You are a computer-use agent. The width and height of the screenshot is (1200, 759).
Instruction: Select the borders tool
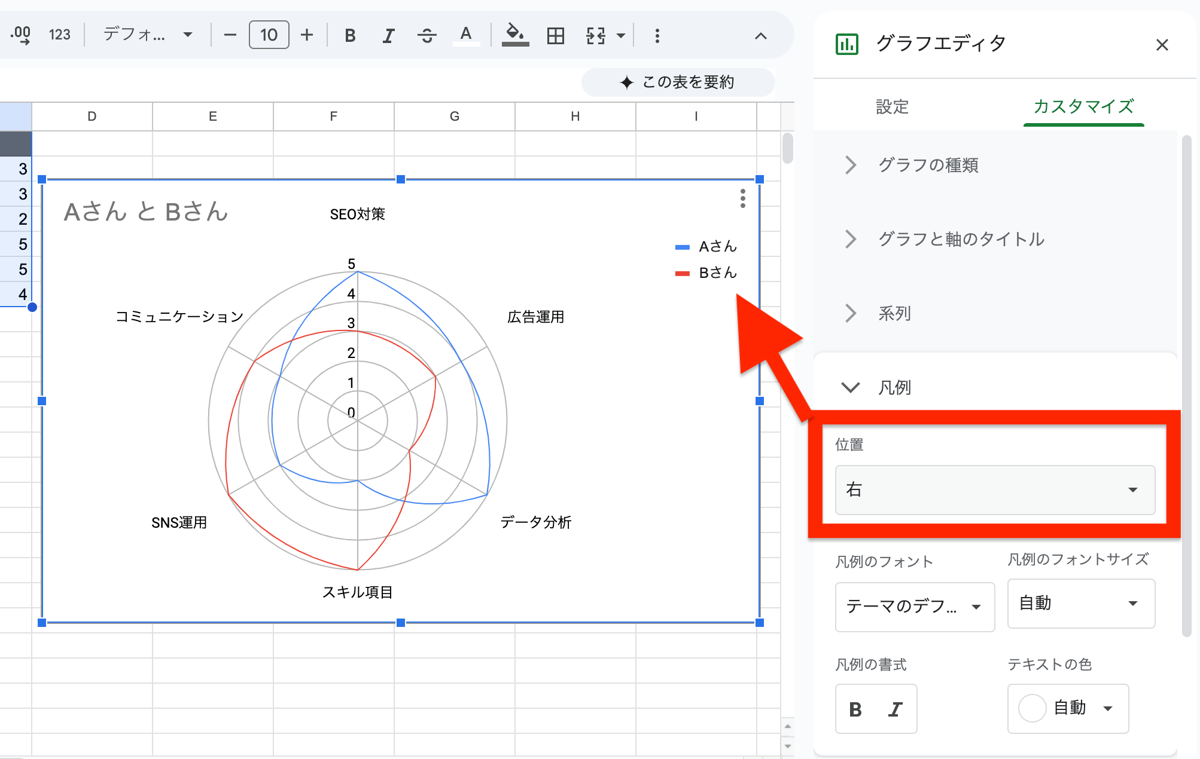(x=555, y=35)
